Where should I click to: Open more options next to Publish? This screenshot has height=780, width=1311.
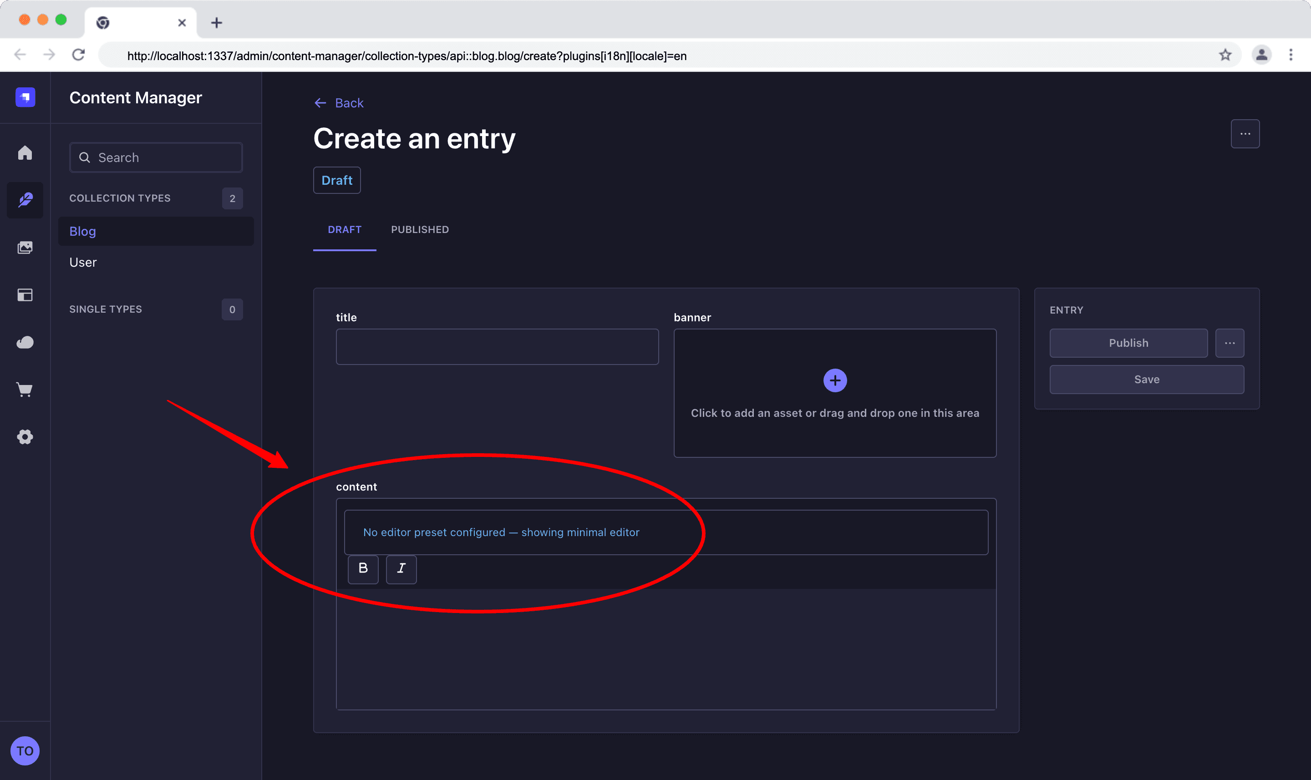pos(1230,343)
